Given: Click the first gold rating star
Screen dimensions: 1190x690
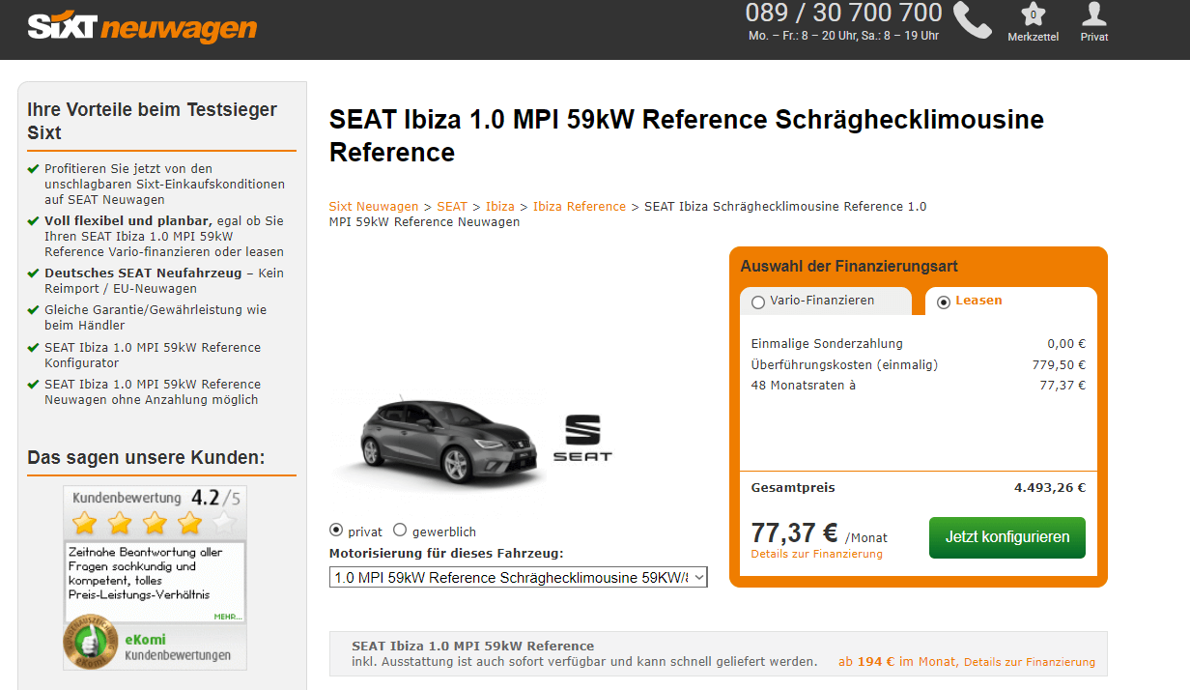Looking at the screenshot, I should (85, 523).
